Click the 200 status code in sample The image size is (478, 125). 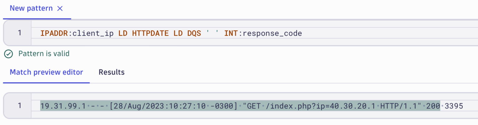point(434,106)
